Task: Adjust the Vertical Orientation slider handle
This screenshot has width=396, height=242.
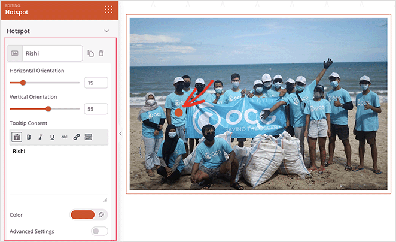Action: [48, 109]
